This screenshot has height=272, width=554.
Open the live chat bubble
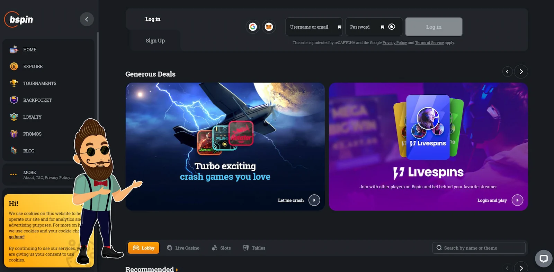544,259
